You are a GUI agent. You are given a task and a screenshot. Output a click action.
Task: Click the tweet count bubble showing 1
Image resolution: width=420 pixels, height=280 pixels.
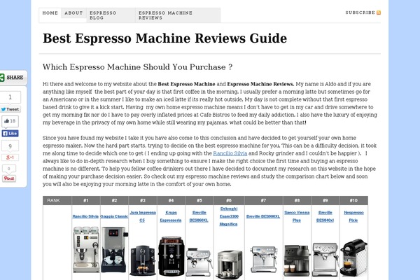tap(10, 97)
